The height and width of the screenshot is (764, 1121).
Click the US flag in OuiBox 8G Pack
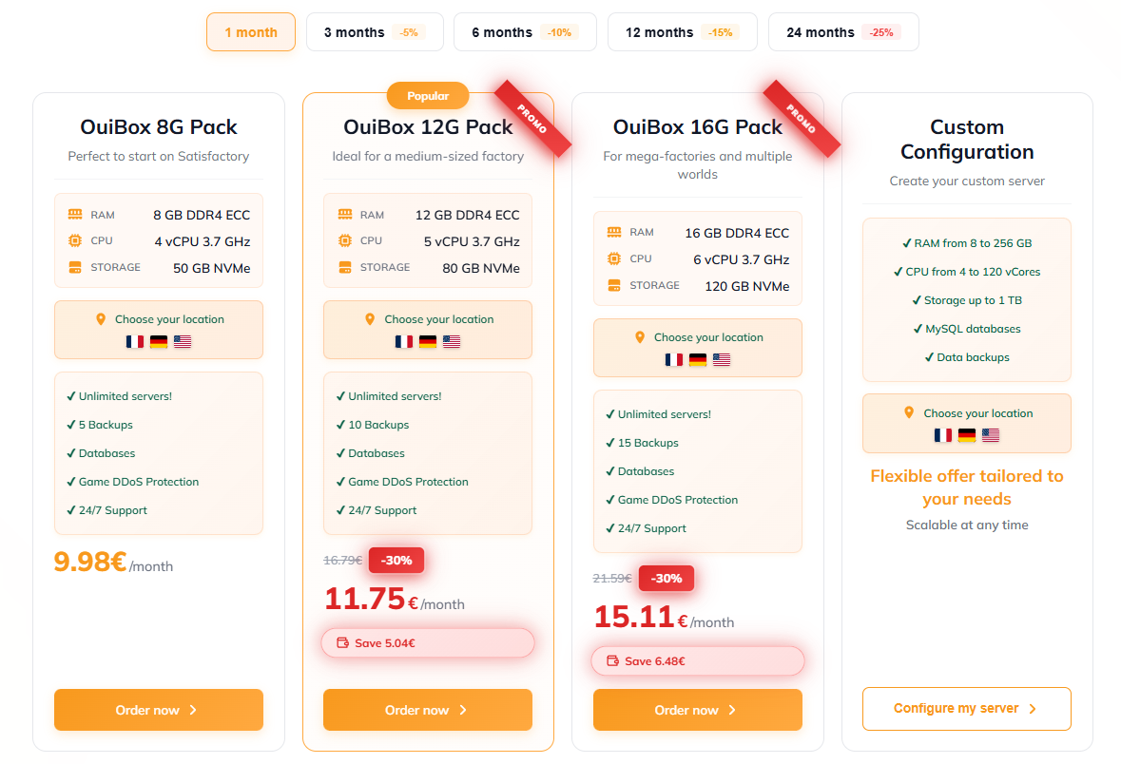(183, 341)
